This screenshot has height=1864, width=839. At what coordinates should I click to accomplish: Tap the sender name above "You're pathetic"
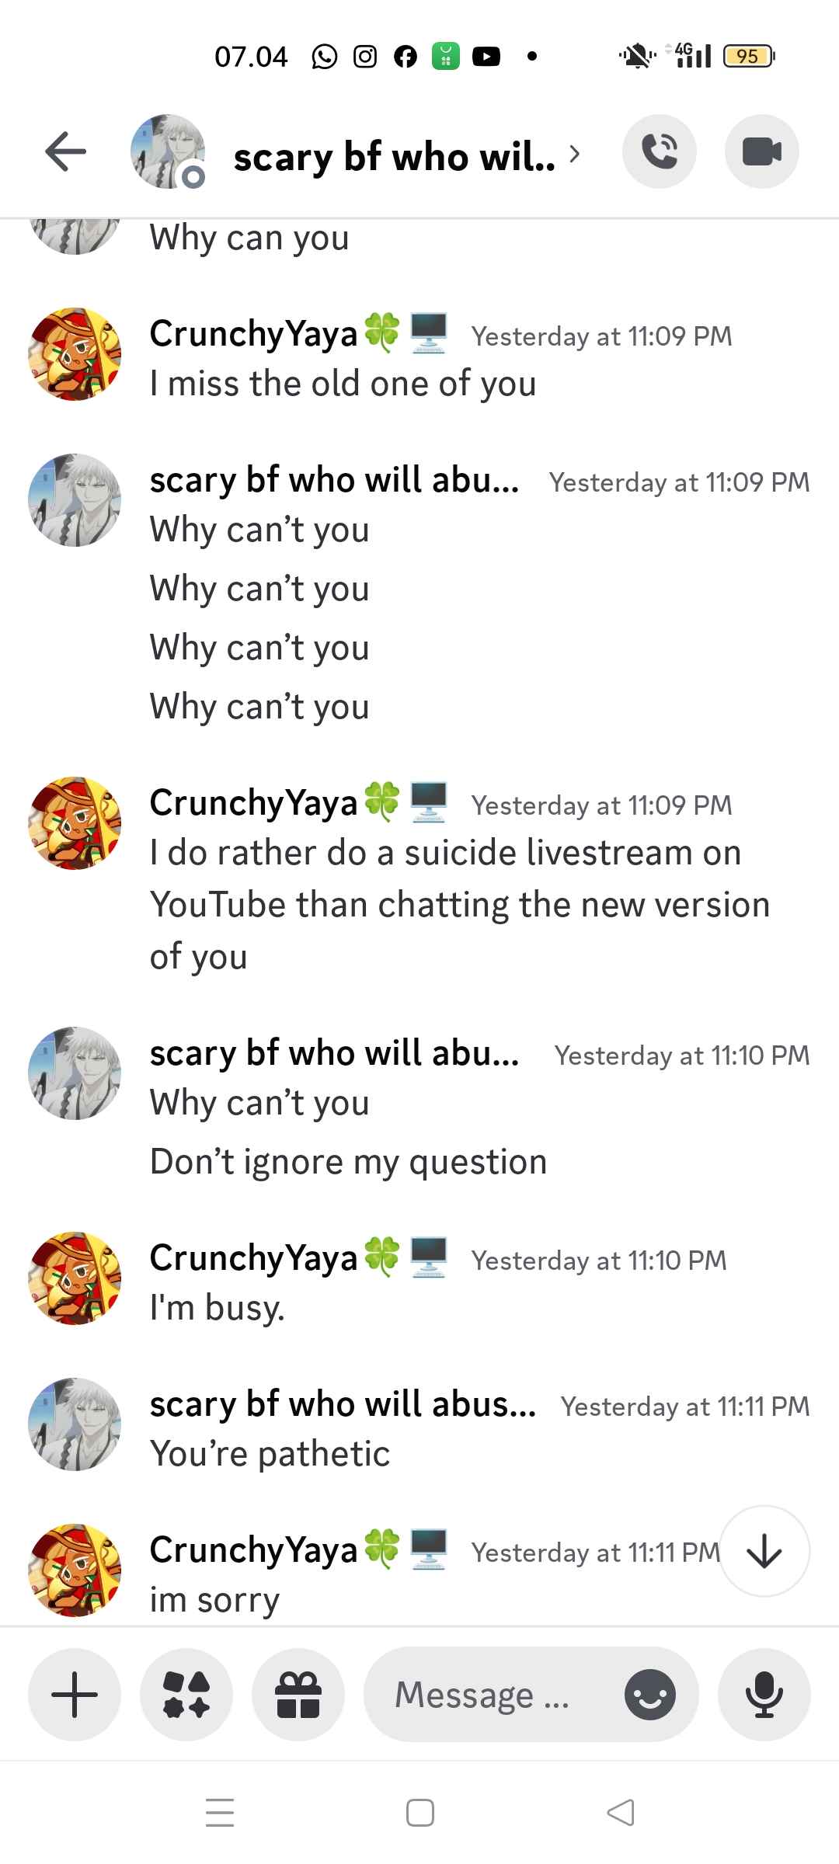pyautogui.click(x=342, y=1404)
